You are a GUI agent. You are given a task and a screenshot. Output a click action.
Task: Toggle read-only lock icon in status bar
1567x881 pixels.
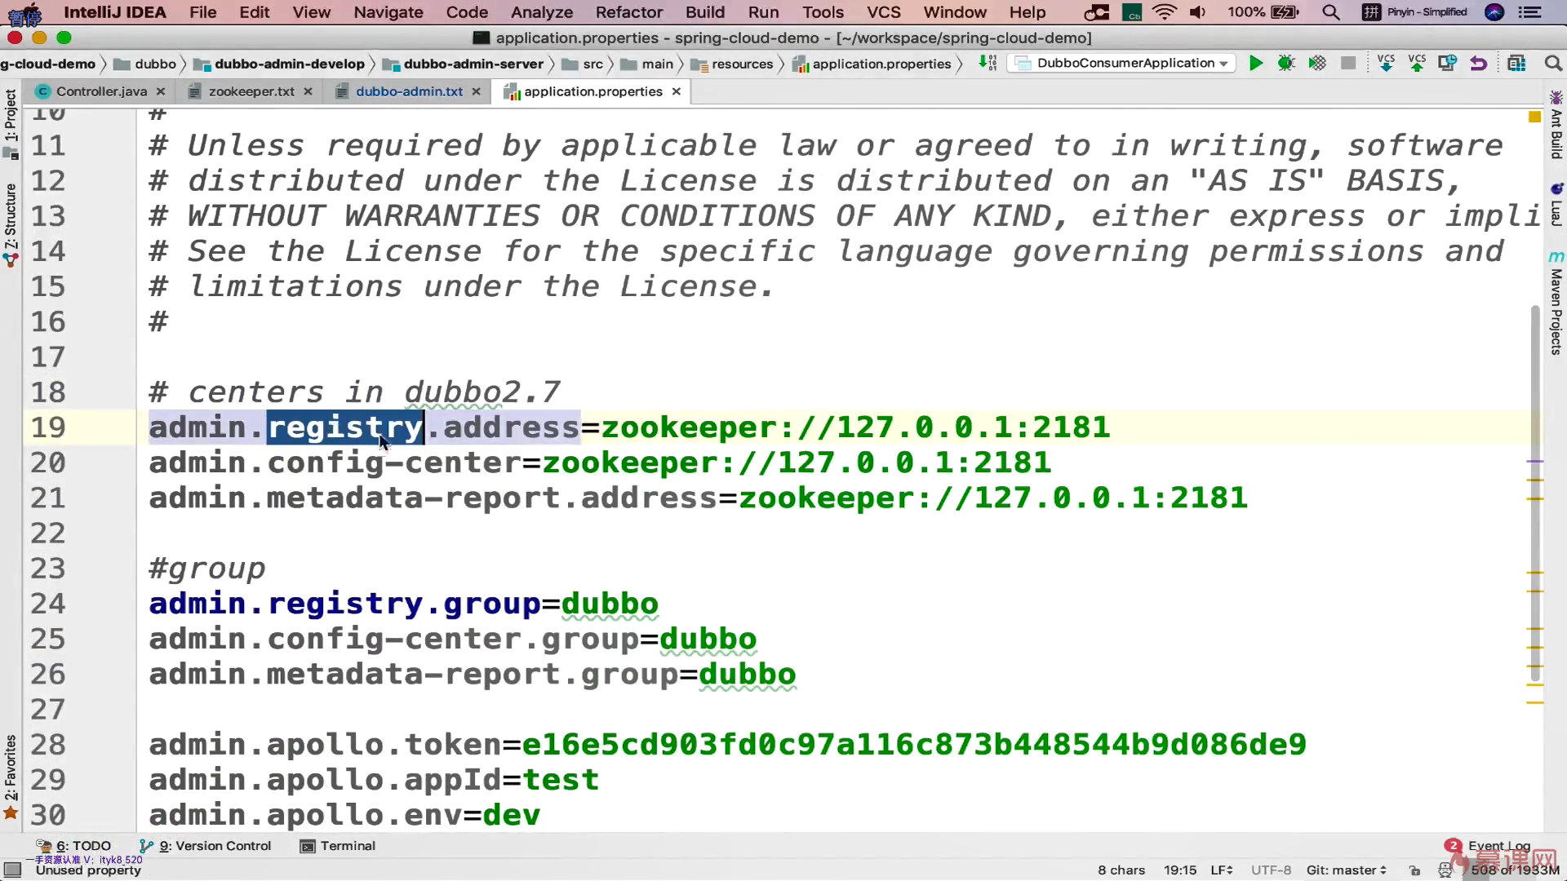(x=1414, y=870)
